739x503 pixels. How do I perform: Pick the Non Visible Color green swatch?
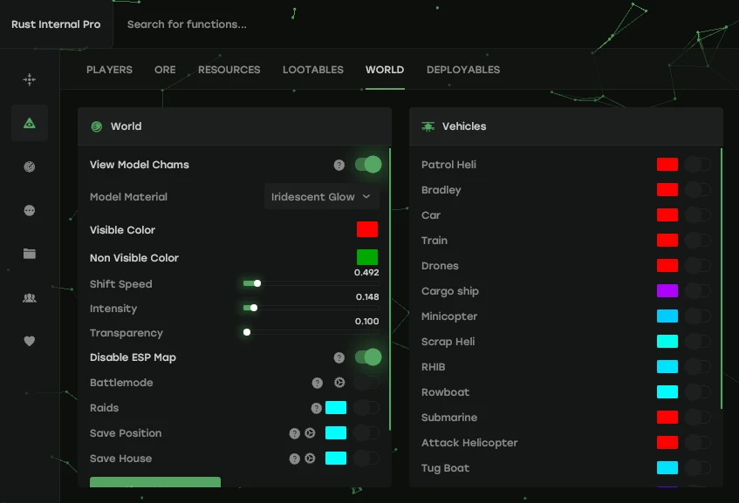click(x=367, y=258)
